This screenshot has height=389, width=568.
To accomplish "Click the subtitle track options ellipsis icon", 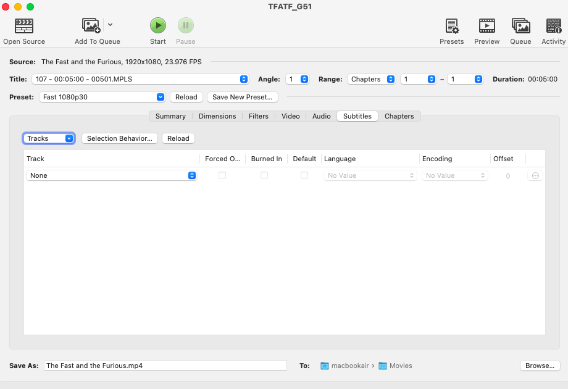I will [535, 176].
